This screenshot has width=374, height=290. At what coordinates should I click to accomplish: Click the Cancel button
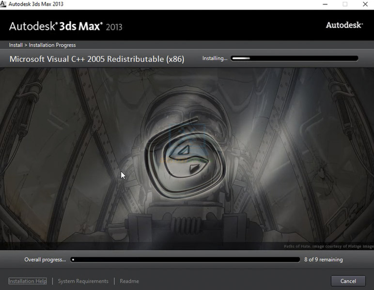348,281
